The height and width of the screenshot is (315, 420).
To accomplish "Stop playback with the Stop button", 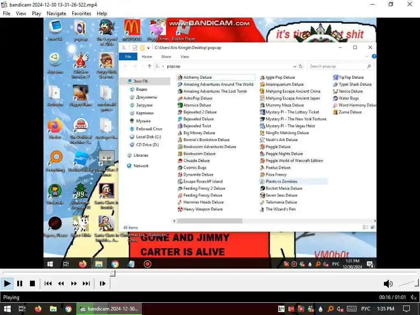I will point(32,283).
